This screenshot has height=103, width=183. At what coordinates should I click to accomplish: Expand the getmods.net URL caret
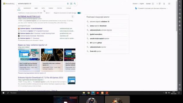44,80
